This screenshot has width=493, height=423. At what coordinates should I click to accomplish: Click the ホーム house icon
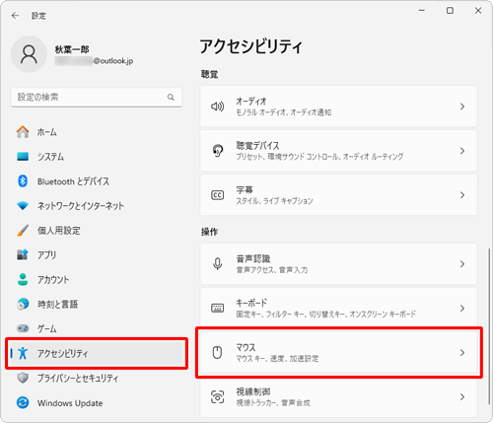pos(23,132)
